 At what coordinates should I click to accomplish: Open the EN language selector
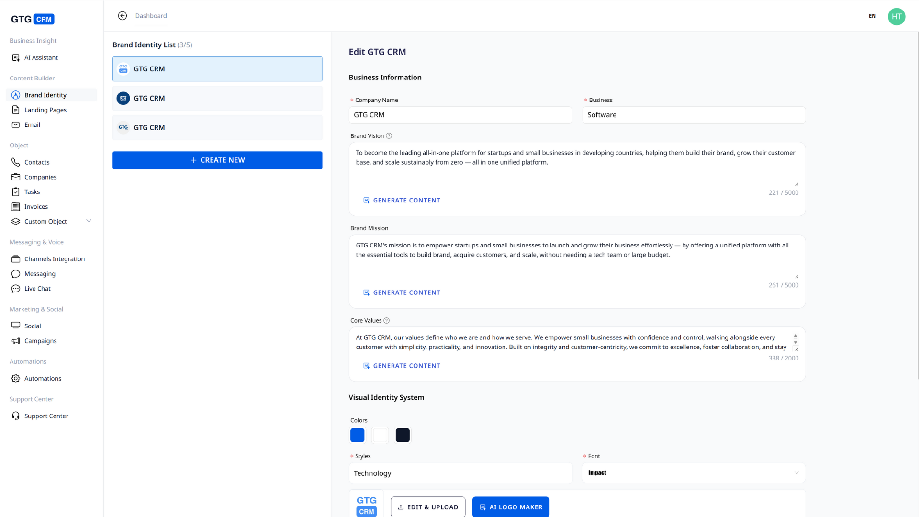coord(872,16)
